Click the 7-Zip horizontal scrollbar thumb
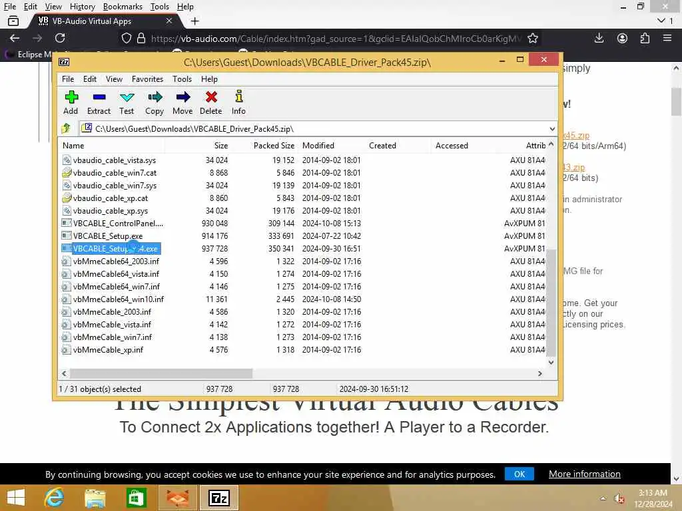 161,373
